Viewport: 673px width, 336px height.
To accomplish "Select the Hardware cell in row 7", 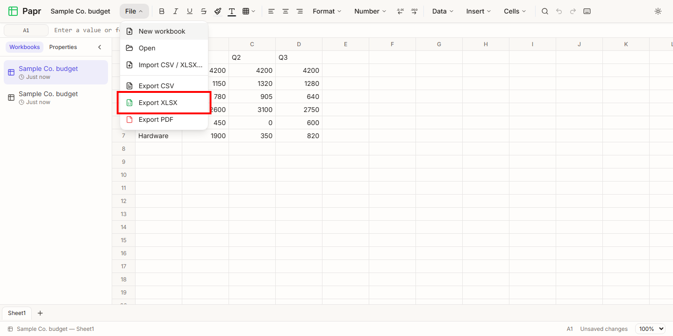I will click(159, 136).
